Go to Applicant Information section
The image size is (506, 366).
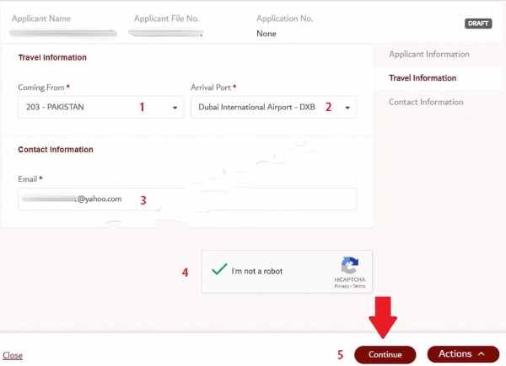click(x=429, y=54)
